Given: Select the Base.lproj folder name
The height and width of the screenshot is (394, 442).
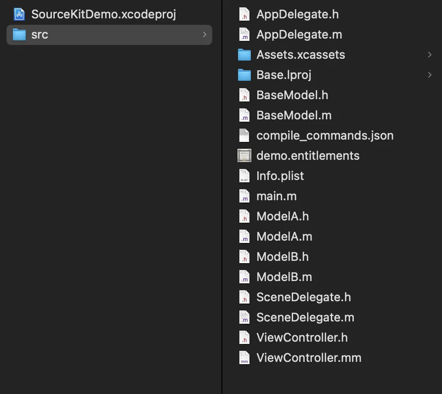Looking at the screenshot, I should click(284, 75).
